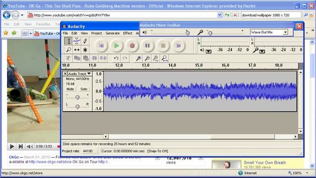Skip to start of audio
The height and width of the screenshot is (178, 316).
coord(101,46)
